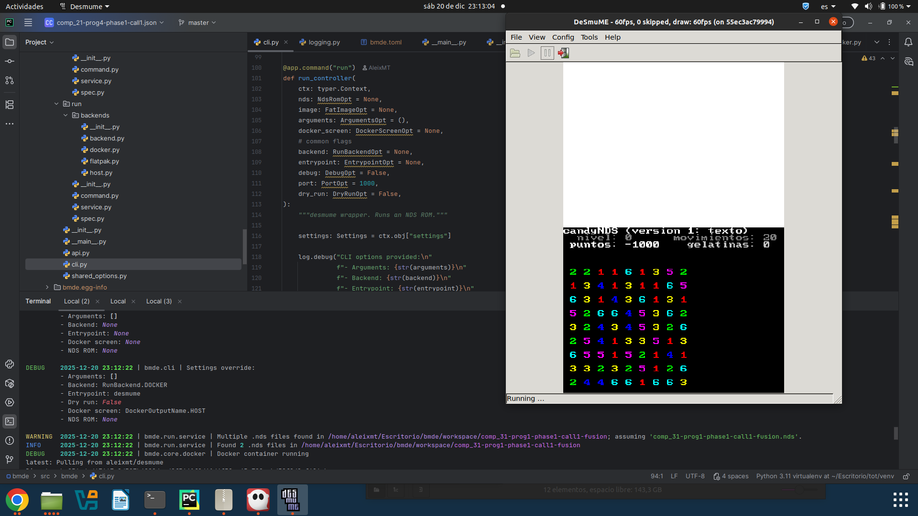Viewport: 918px width, 516px height.
Task: Open Actividades overview in top bar
Action: [x=24, y=6]
